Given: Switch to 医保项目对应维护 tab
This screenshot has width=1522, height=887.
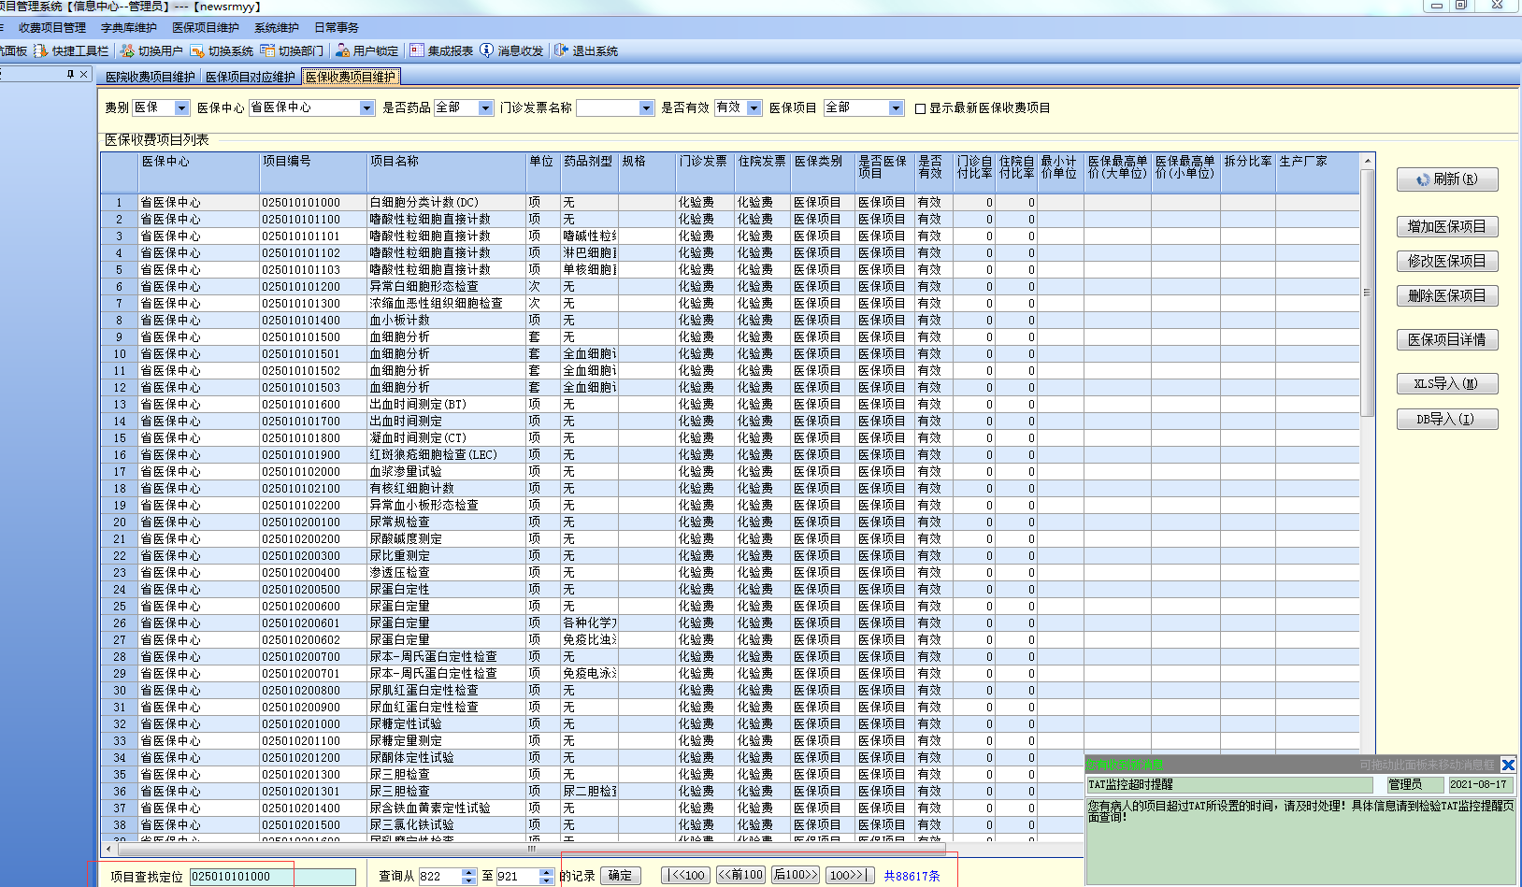Looking at the screenshot, I should pyautogui.click(x=250, y=77).
